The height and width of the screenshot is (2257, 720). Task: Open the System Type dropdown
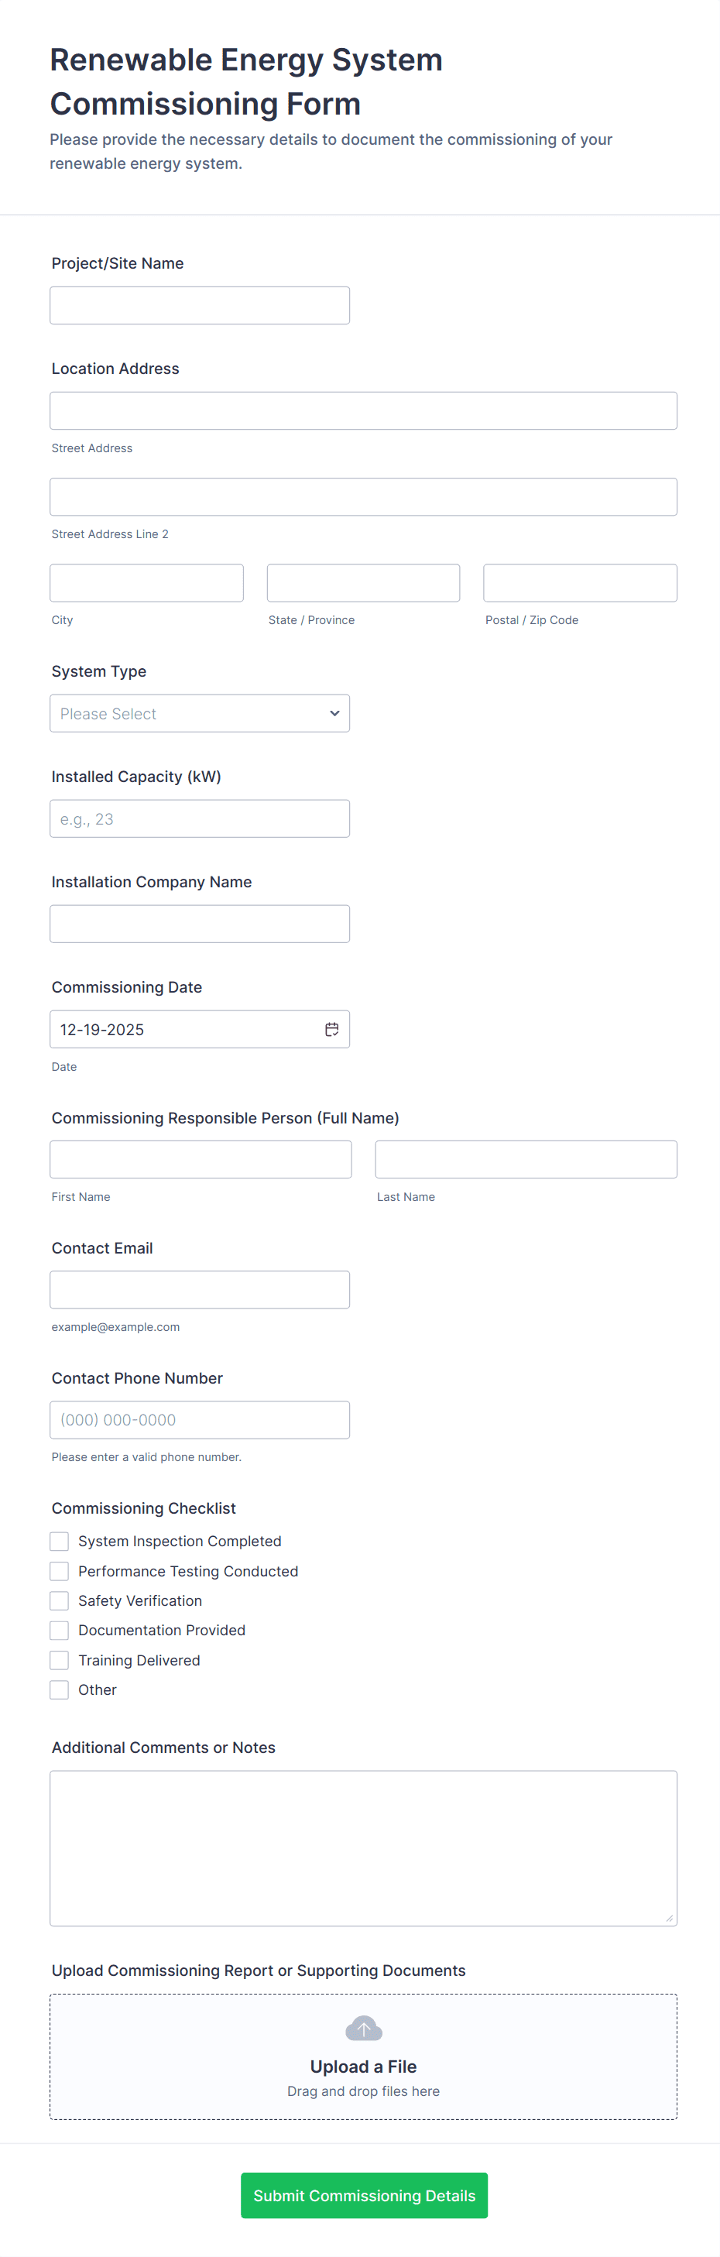coord(200,713)
